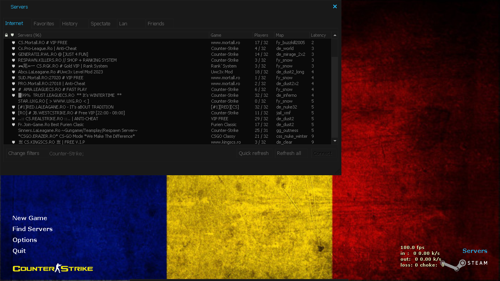Open the Lan tab
The height and width of the screenshot is (281, 500).
[123, 23]
